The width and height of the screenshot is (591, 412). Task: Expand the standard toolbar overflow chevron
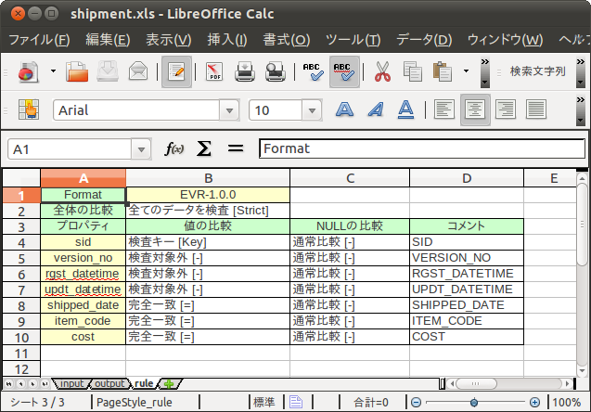pyautogui.click(x=484, y=71)
